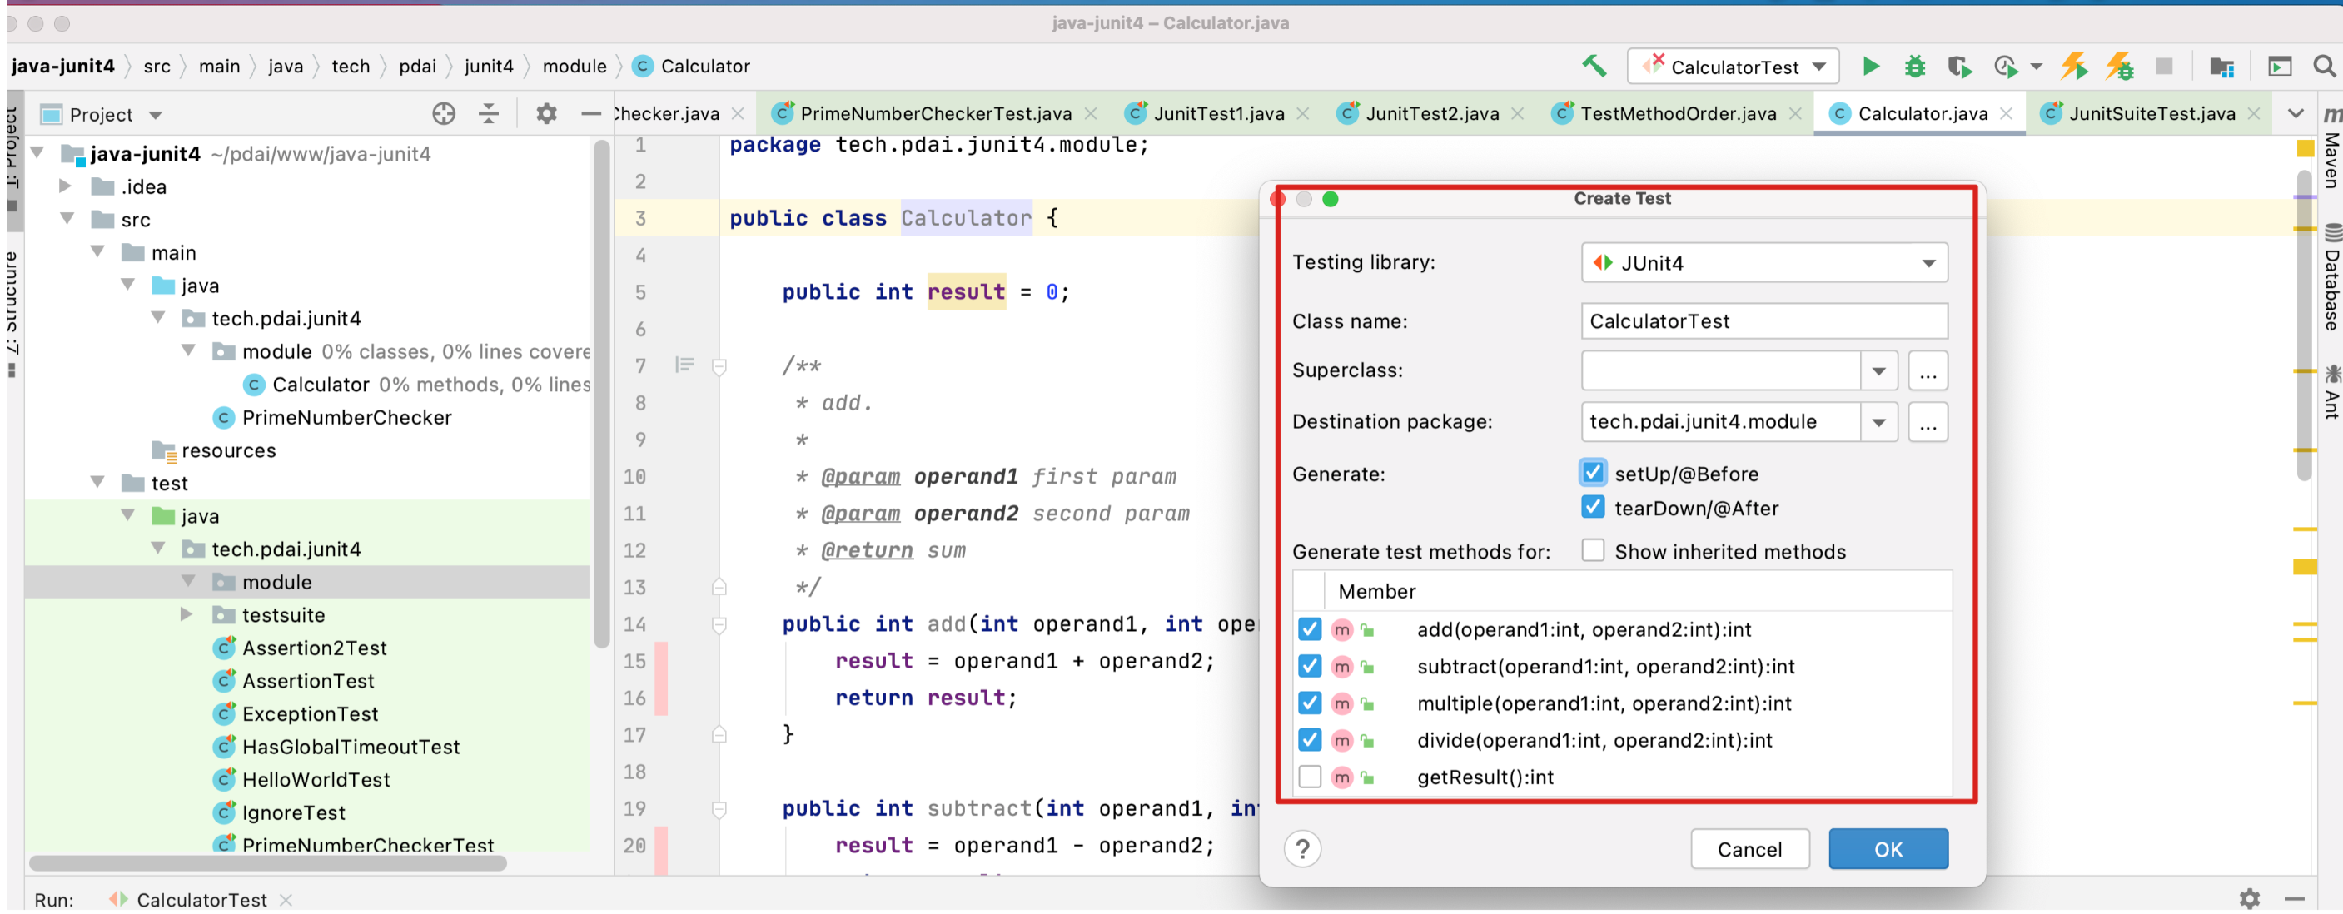The image size is (2343, 914).
Task: Click the Superclass input field
Action: [1721, 371]
